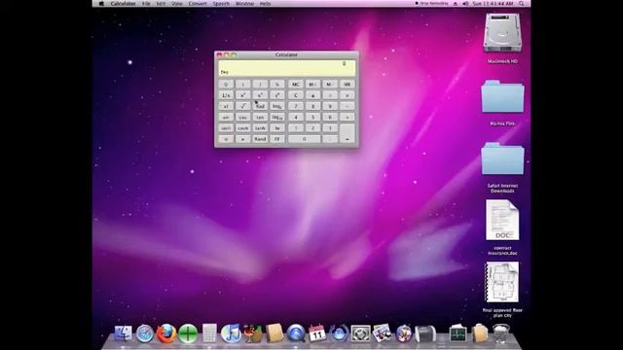The height and width of the screenshot is (350, 623).
Task: Click the x! factorial key
Action: [226, 106]
